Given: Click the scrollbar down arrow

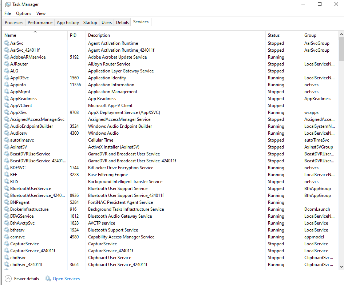Looking at the screenshot, I should coord(341,267).
